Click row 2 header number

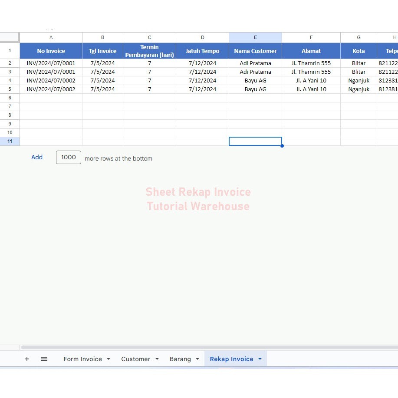[x=10, y=63]
